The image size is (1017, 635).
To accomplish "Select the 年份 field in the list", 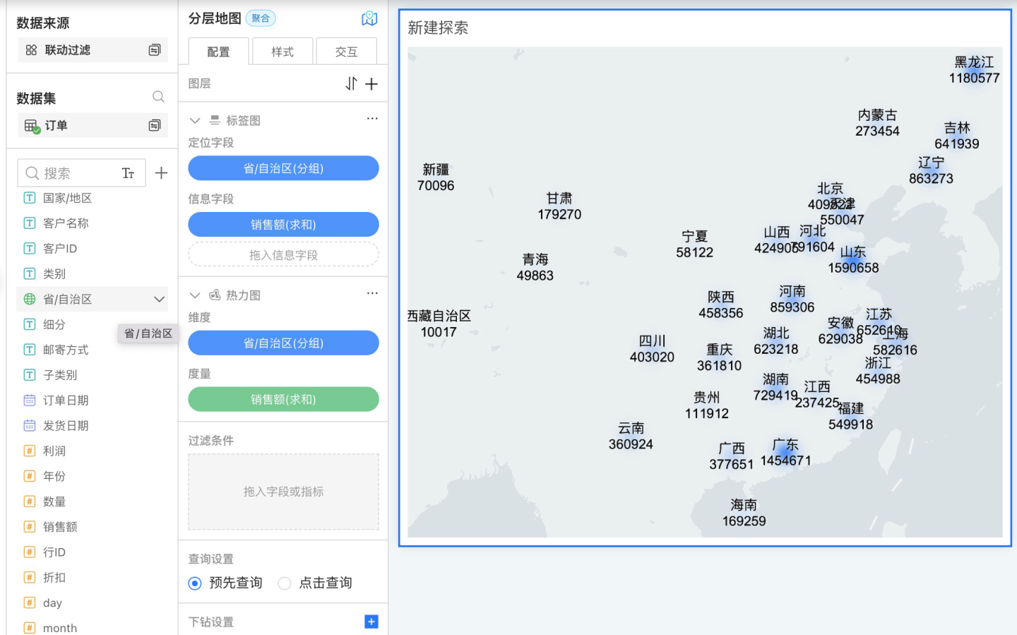I will (x=54, y=477).
